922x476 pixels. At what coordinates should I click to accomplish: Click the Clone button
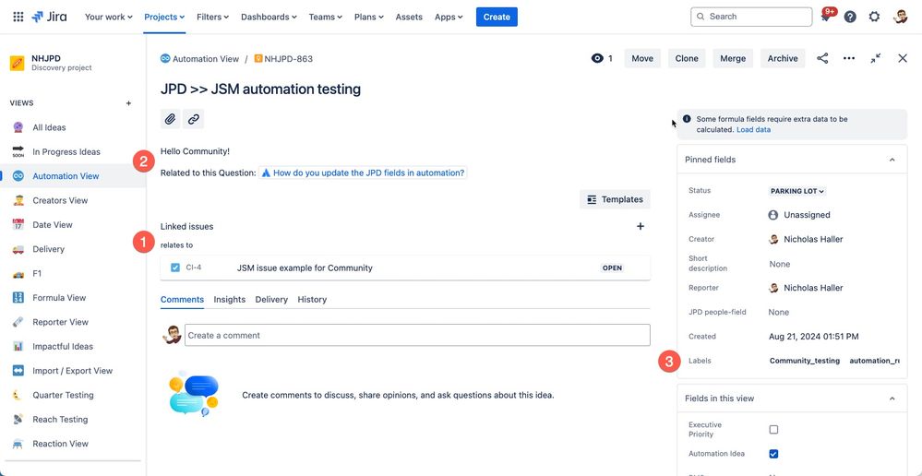coord(687,58)
